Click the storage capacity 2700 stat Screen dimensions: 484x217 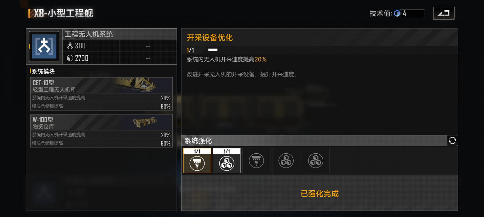click(77, 58)
